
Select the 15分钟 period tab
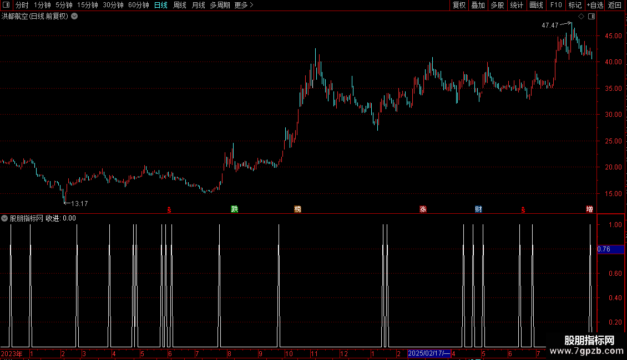tap(88, 5)
